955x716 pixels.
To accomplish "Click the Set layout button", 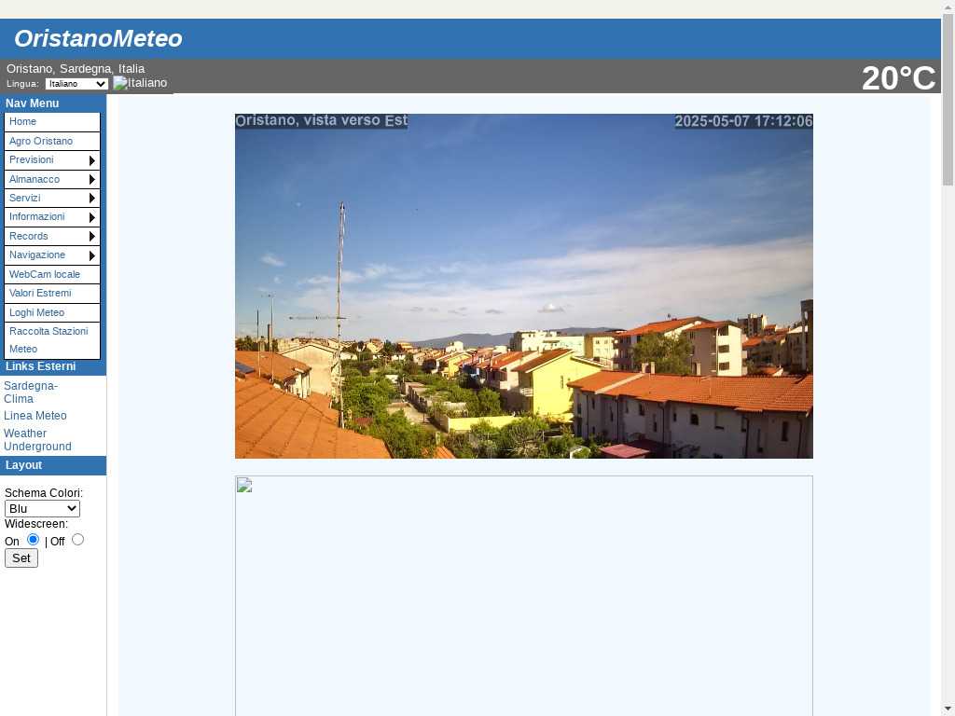I will [21, 558].
